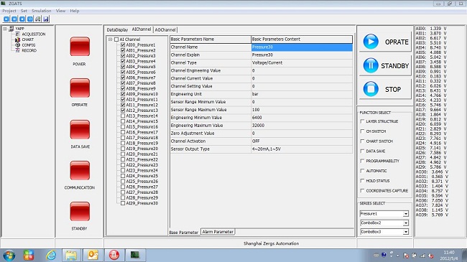
Task: Open the Simulation menu
Action: 42,11
